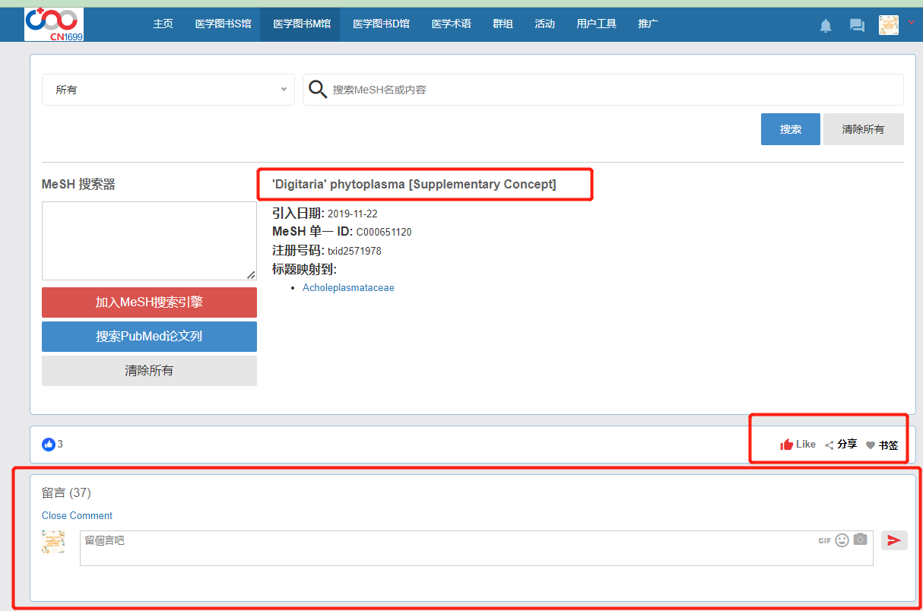Click the CN1699 site logo

tap(54, 24)
